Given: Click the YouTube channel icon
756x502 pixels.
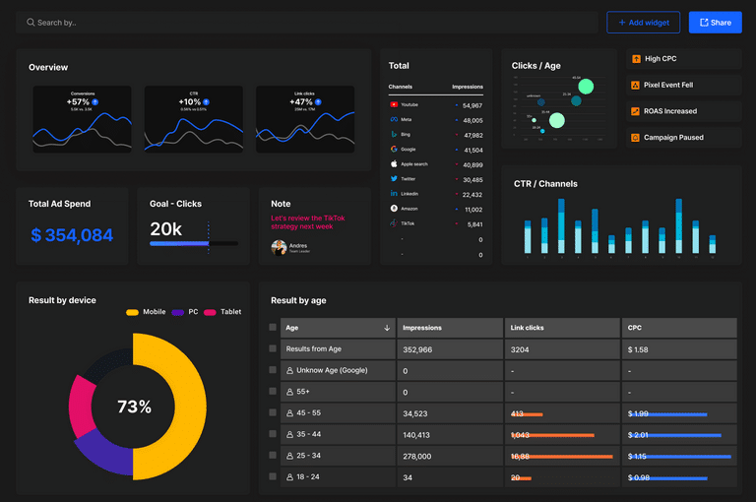Looking at the screenshot, I should (x=394, y=104).
